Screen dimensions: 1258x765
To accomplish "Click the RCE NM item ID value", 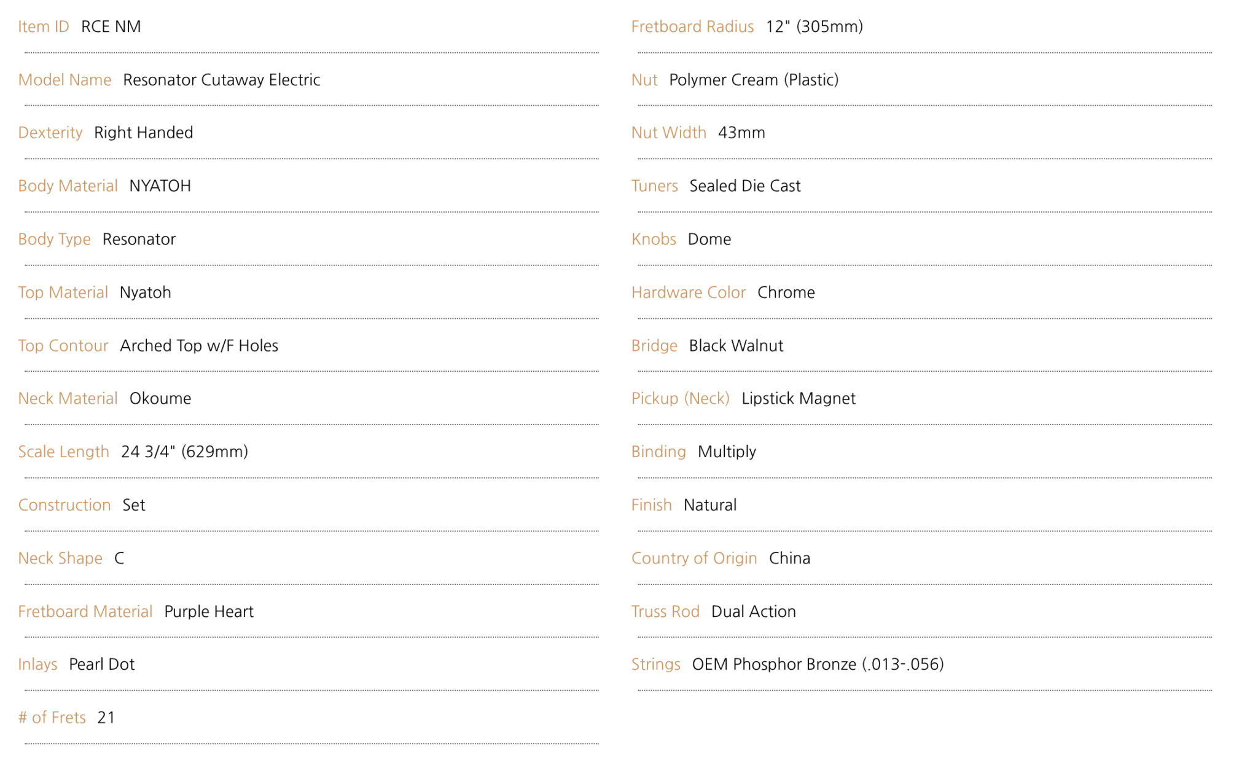I will click(111, 26).
